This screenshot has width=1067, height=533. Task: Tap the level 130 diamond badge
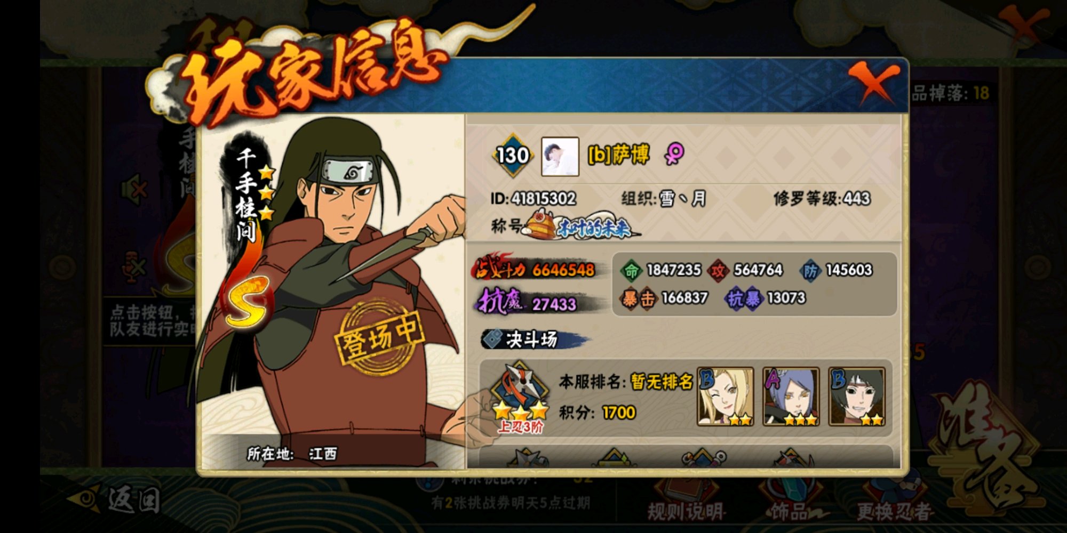tap(513, 156)
